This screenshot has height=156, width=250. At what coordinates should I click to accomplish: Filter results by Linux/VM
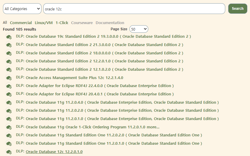[44, 23]
